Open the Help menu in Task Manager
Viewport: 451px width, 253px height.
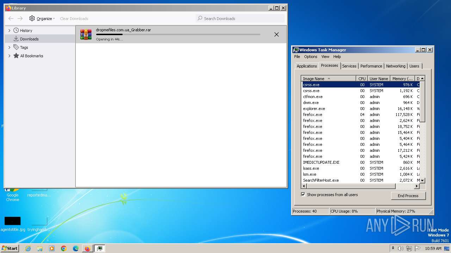click(337, 57)
